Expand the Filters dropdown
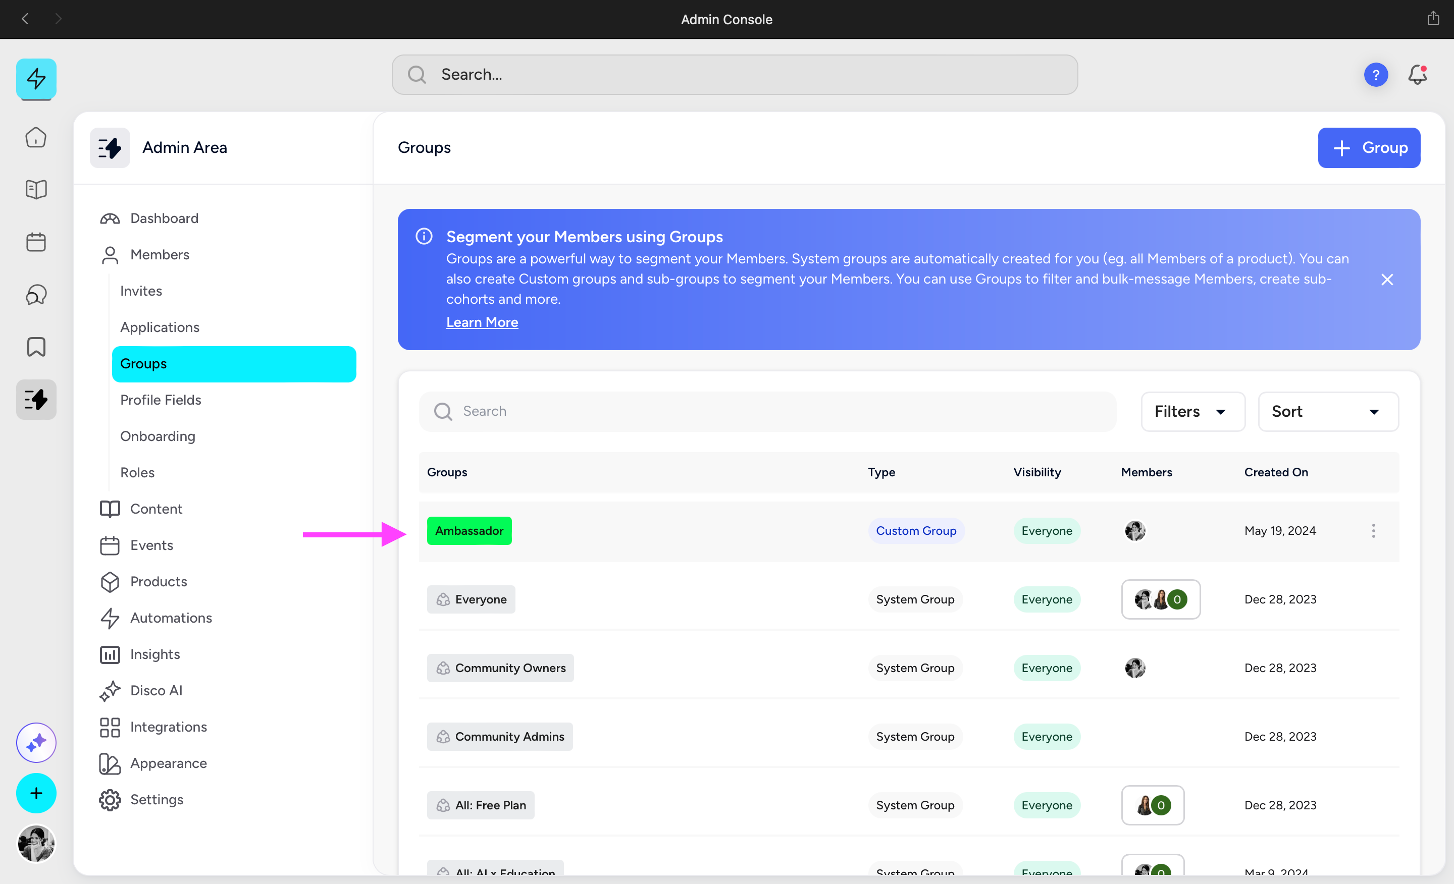Screen dimensions: 1454x884 pyautogui.click(x=1192, y=412)
